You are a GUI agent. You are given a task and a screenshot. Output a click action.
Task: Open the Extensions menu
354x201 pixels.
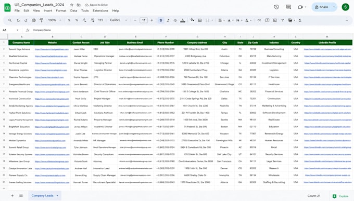tap(100, 10)
